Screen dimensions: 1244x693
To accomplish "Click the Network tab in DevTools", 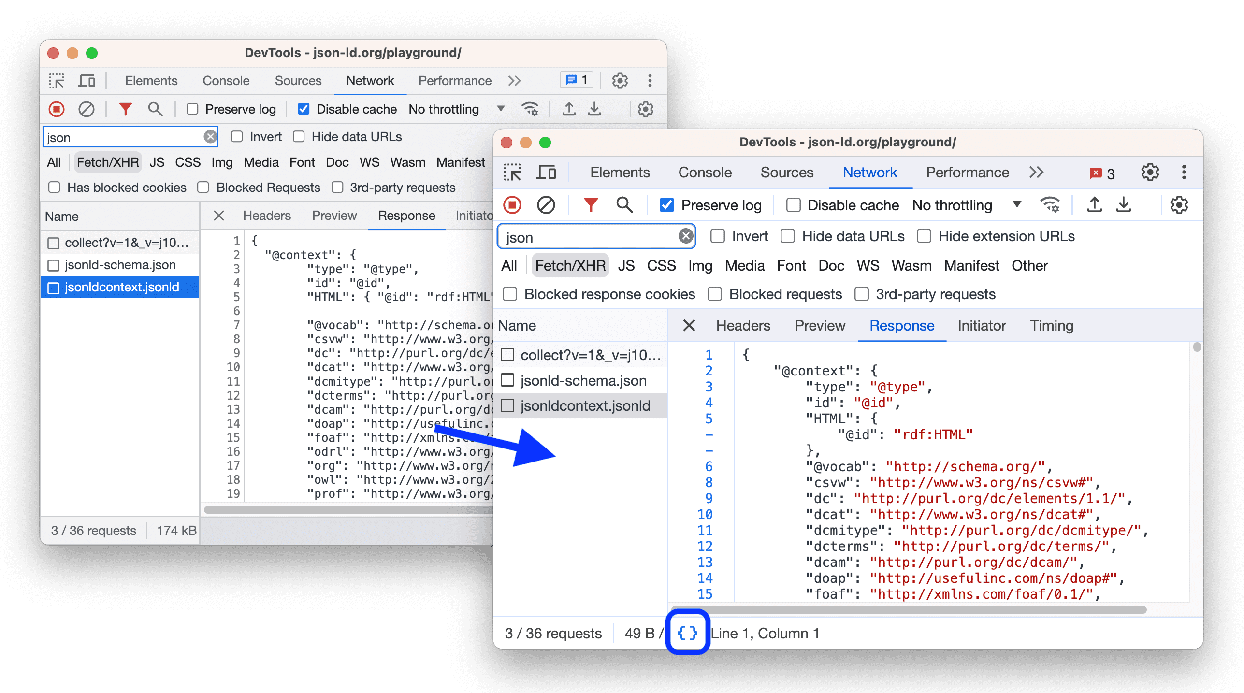I will [868, 173].
